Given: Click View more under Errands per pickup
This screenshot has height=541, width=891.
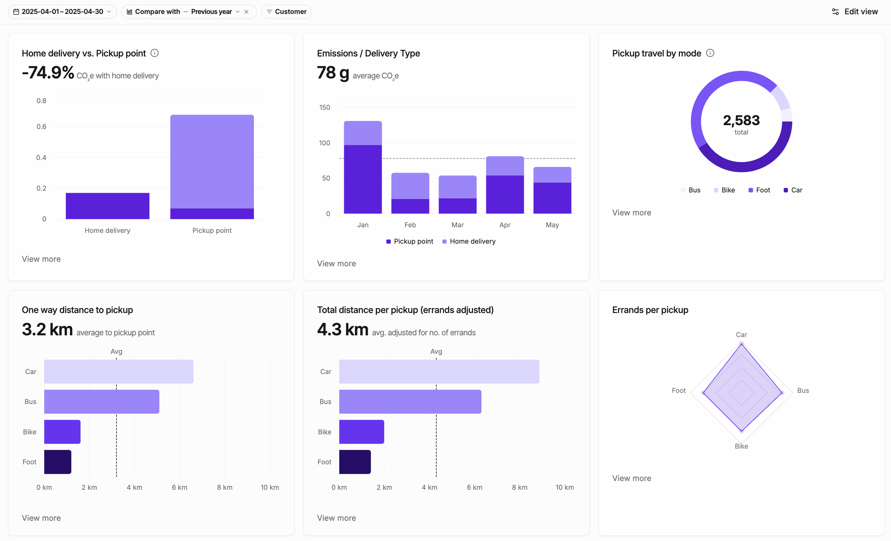Looking at the screenshot, I should (632, 478).
